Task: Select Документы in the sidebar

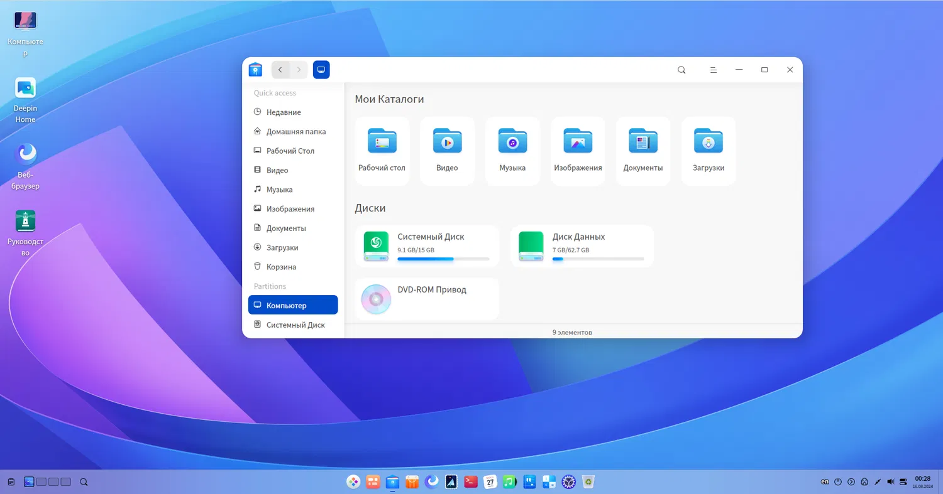Action: click(x=286, y=228)
